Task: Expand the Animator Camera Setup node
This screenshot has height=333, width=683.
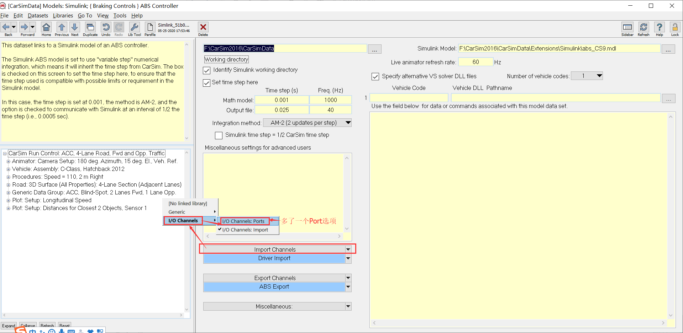Action: pos(9,161)
